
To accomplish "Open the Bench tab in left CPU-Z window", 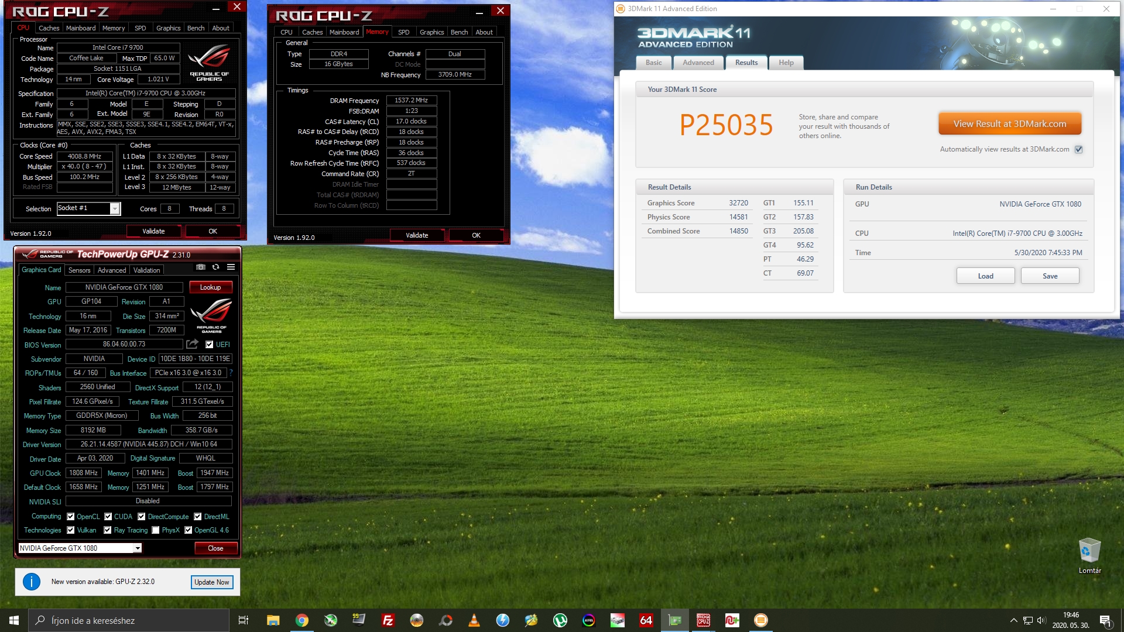I will tap(196, 28).
